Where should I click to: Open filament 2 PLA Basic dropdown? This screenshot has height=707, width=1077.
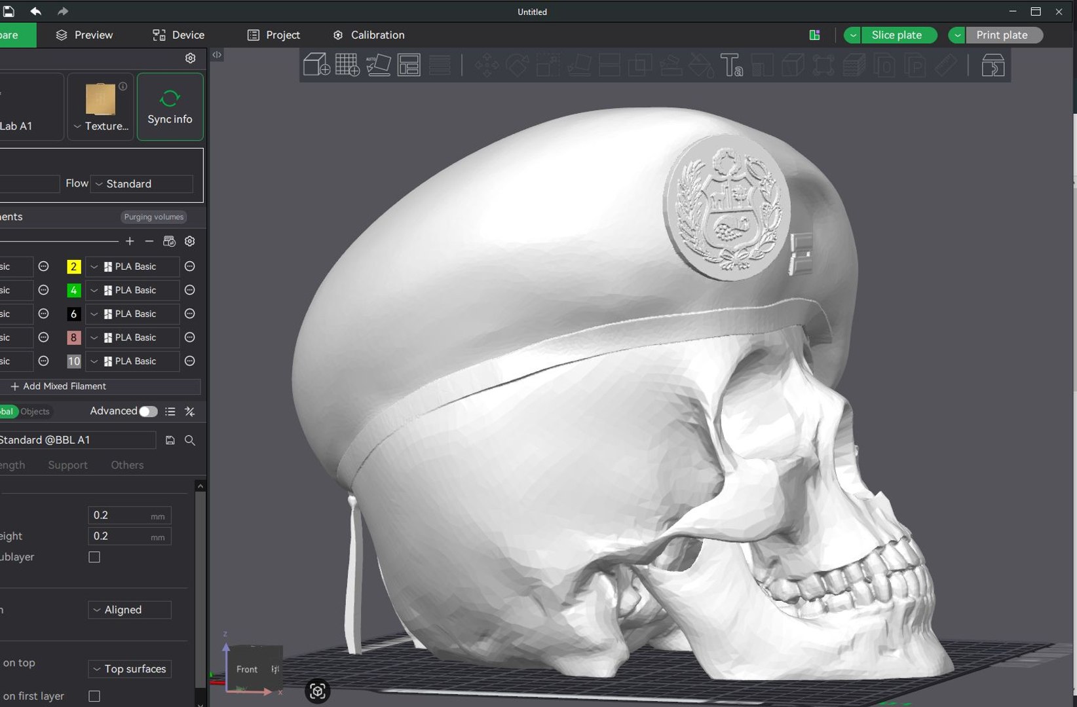(132, 266)
